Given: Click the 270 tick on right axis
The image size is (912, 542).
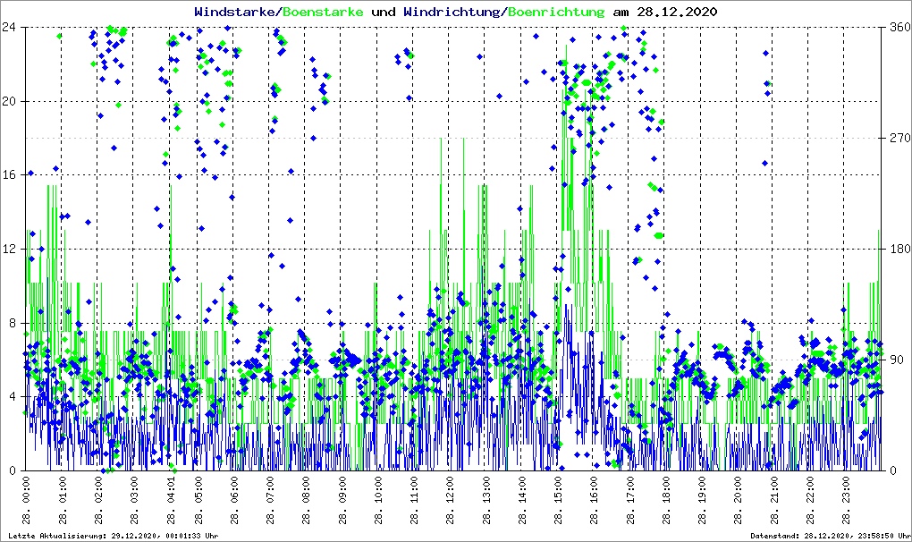Looking at the screenshot, I should click(x=897, y=138).
